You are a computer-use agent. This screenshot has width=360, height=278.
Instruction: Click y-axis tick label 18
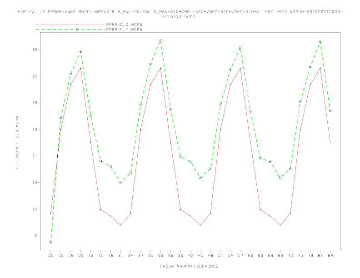click(x=35, y=103)
